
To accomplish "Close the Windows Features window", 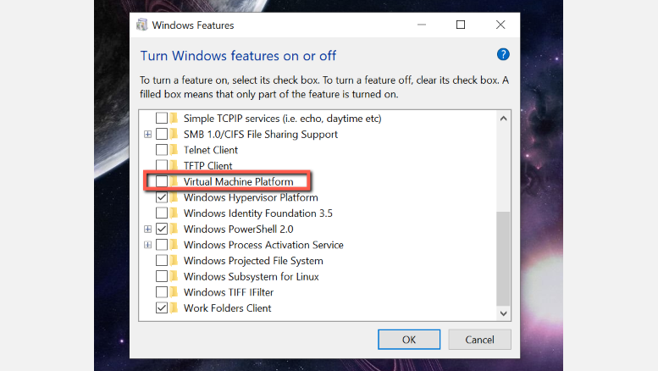I will pyautogui.click(x=500, y=25).
